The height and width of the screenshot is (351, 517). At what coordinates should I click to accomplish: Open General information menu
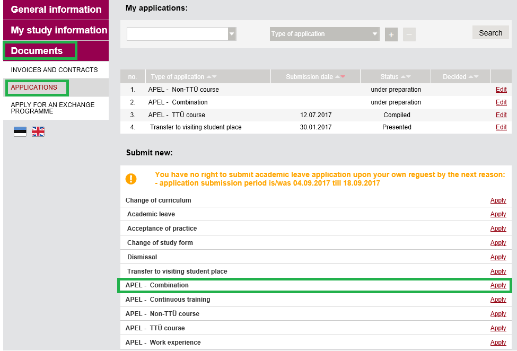click(x=56, y=10)
